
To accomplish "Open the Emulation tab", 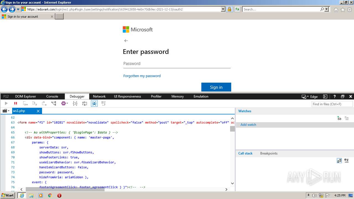I will click(201, 96).
